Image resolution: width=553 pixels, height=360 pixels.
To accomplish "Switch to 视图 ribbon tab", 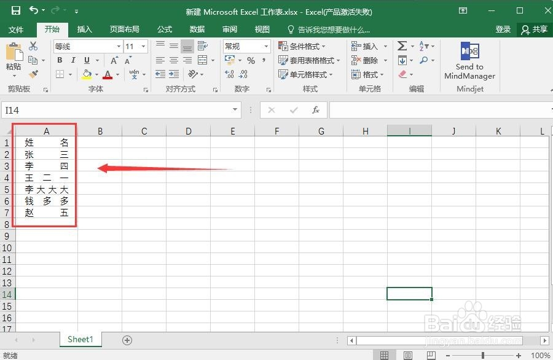I will tap(262, 29).
